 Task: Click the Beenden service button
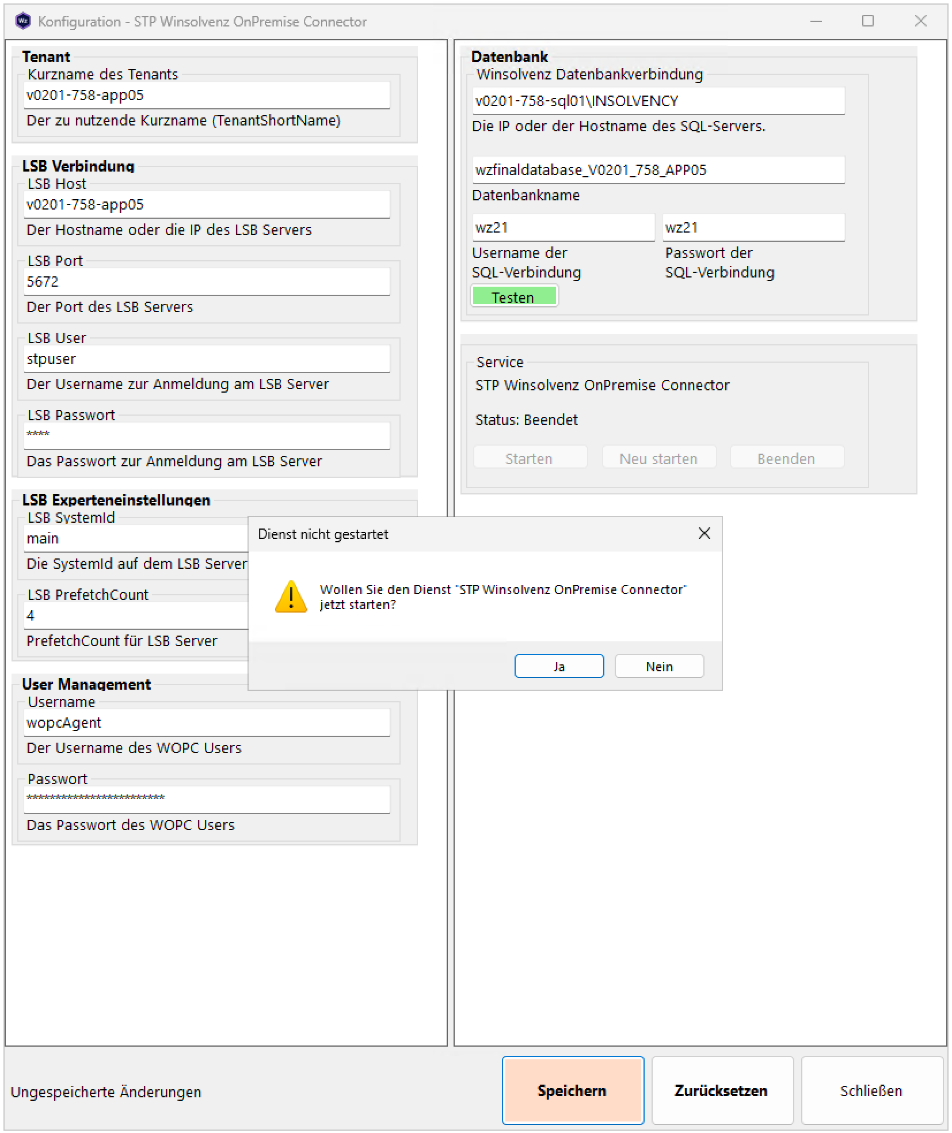click(787, 458)
